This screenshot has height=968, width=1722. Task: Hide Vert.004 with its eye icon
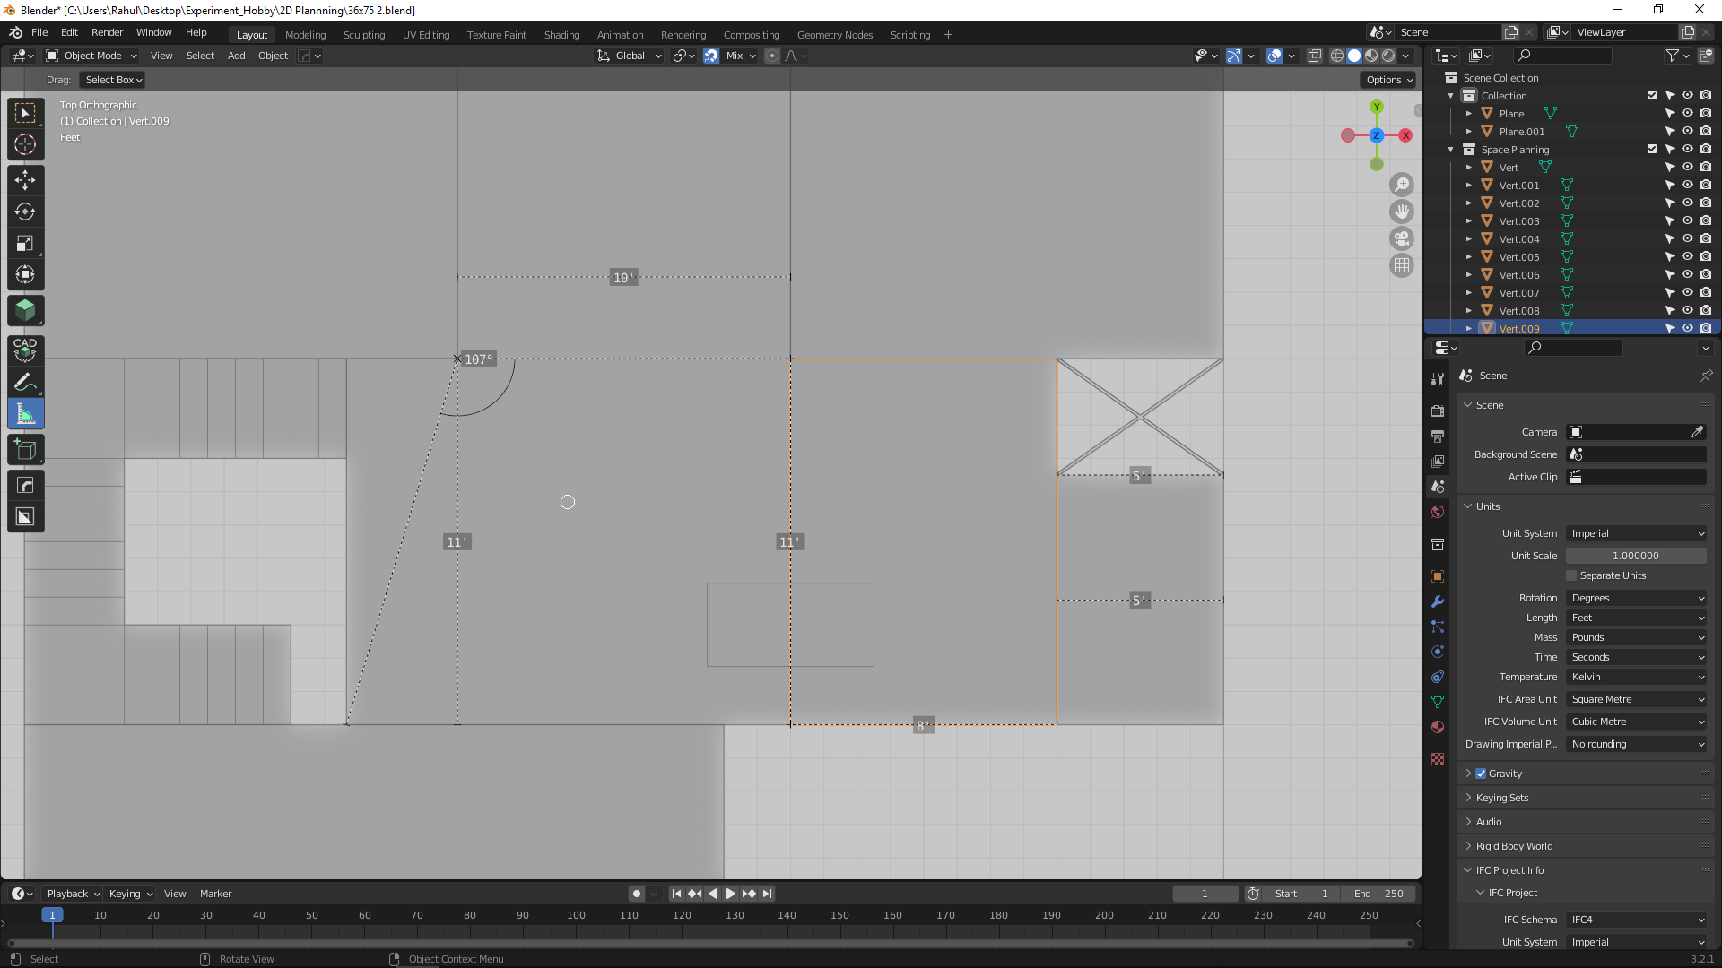(x=1687, y=238)
